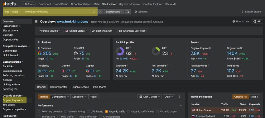Image resolution: width=265 pixels, height=118 pixels.
Task: Open United States country dropdown
Action: click(x=76, y=31)
